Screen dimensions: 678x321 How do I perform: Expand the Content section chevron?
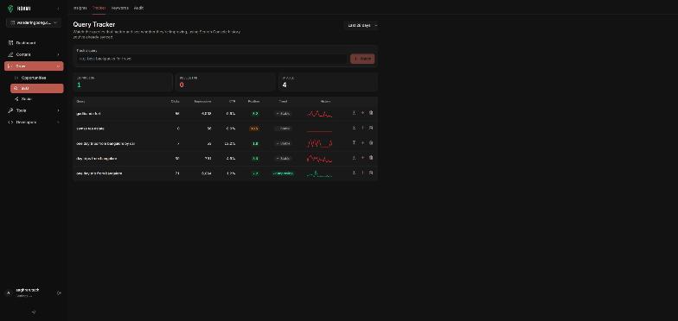pos(59,55)
